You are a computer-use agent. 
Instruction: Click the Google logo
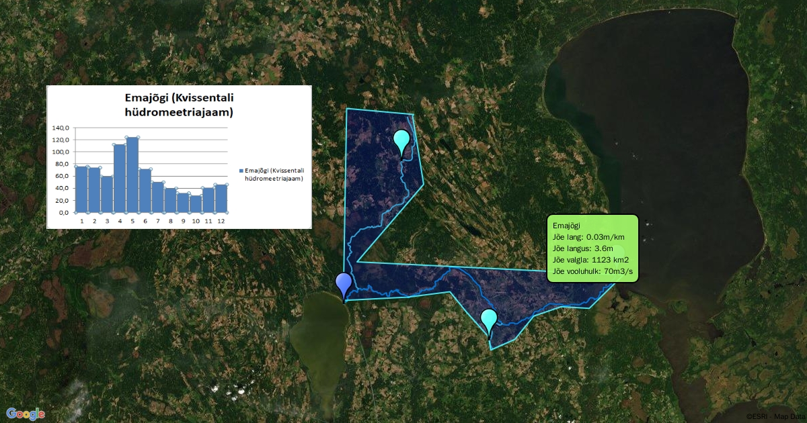coord(26,414)
